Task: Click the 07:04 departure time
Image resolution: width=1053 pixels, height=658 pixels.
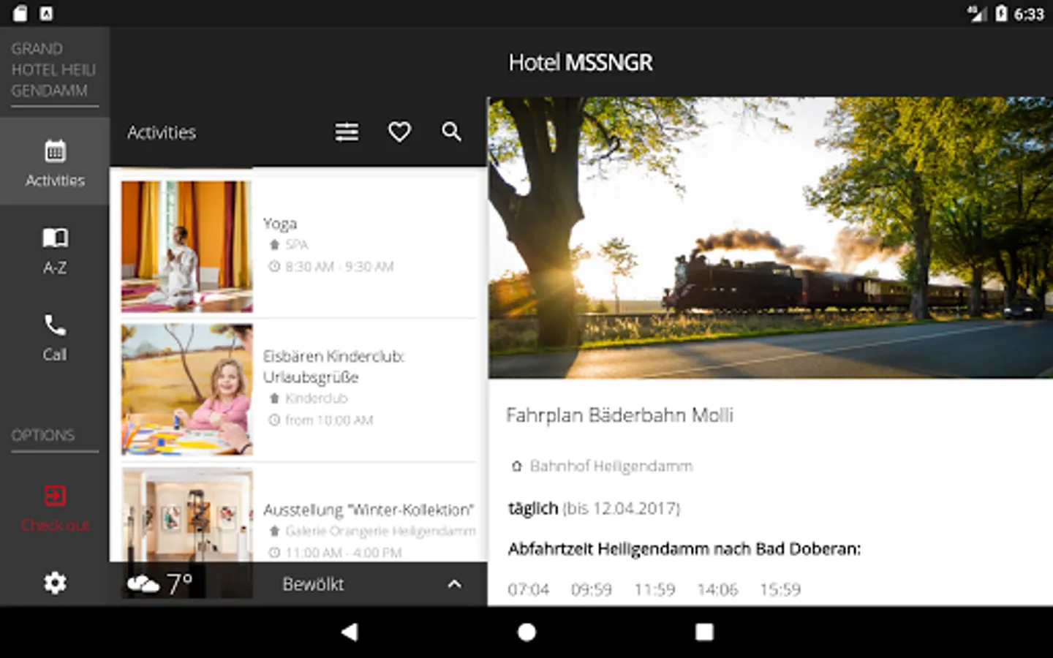Action: tap(528, 589)
